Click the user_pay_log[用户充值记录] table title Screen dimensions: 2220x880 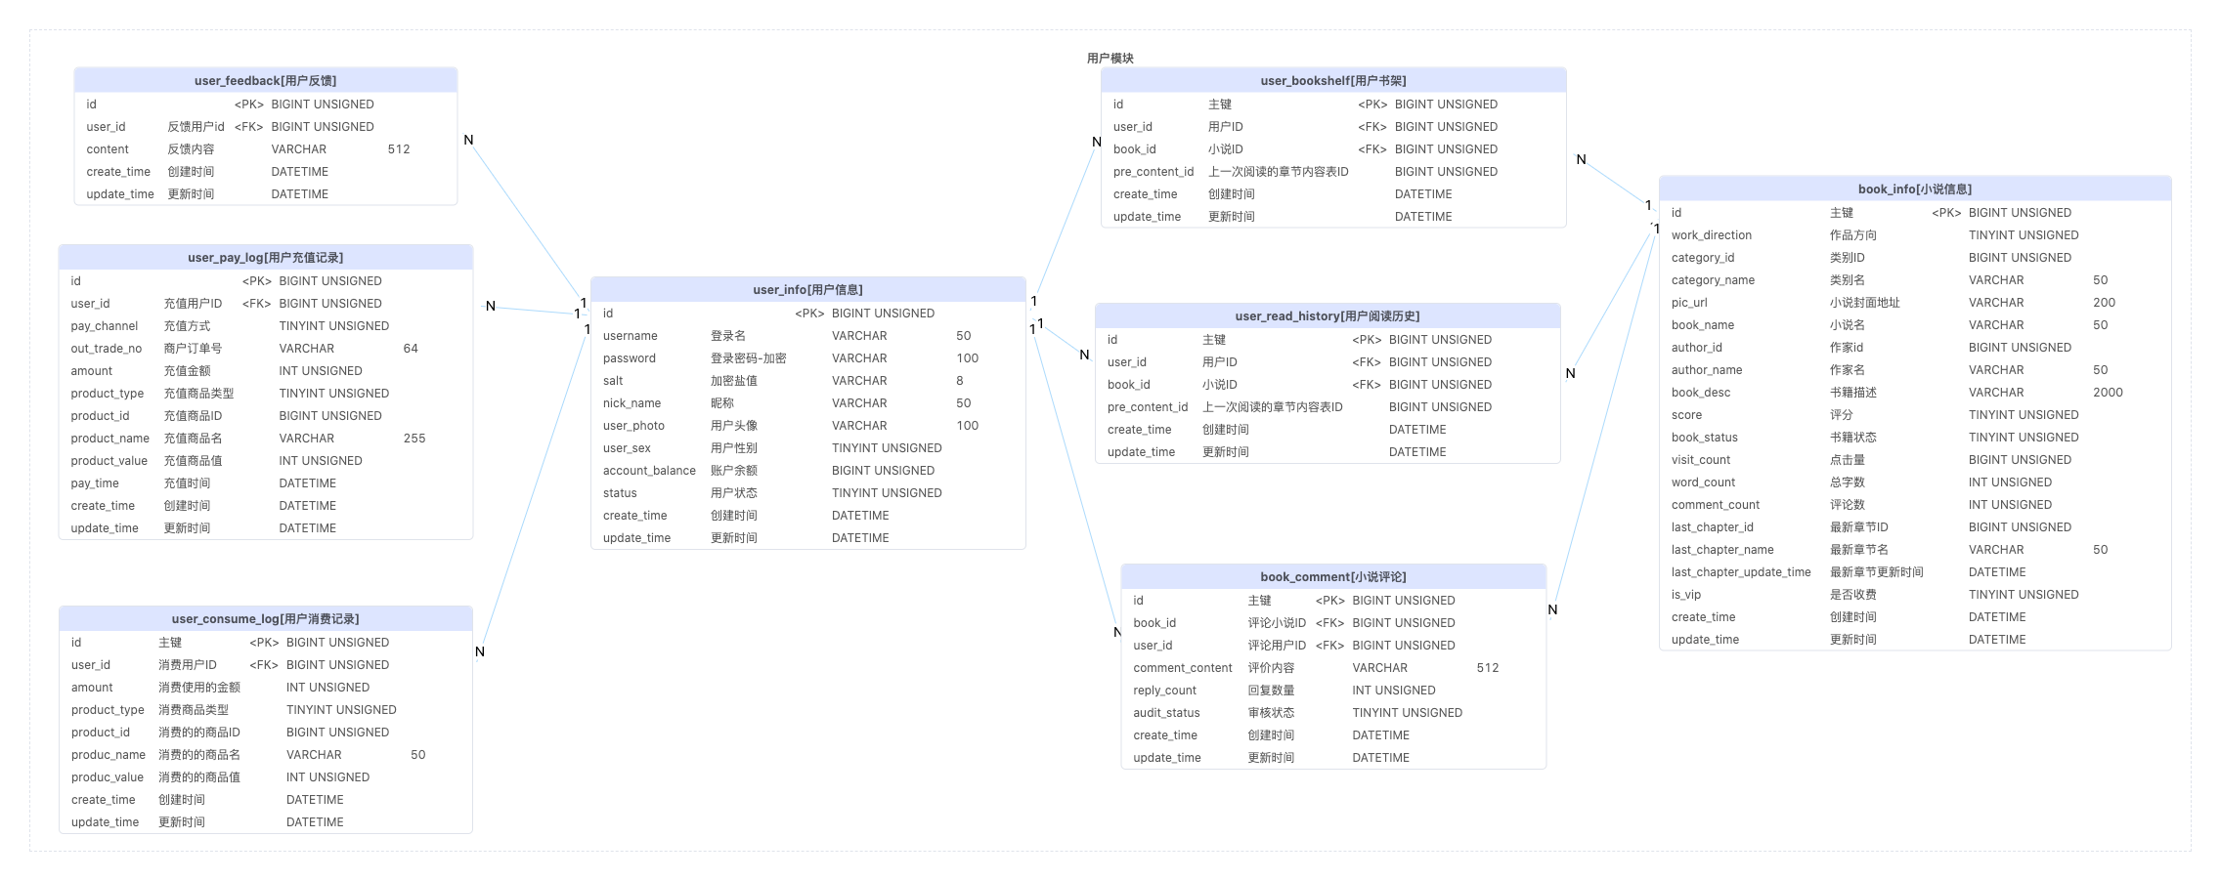pos(266,258)
